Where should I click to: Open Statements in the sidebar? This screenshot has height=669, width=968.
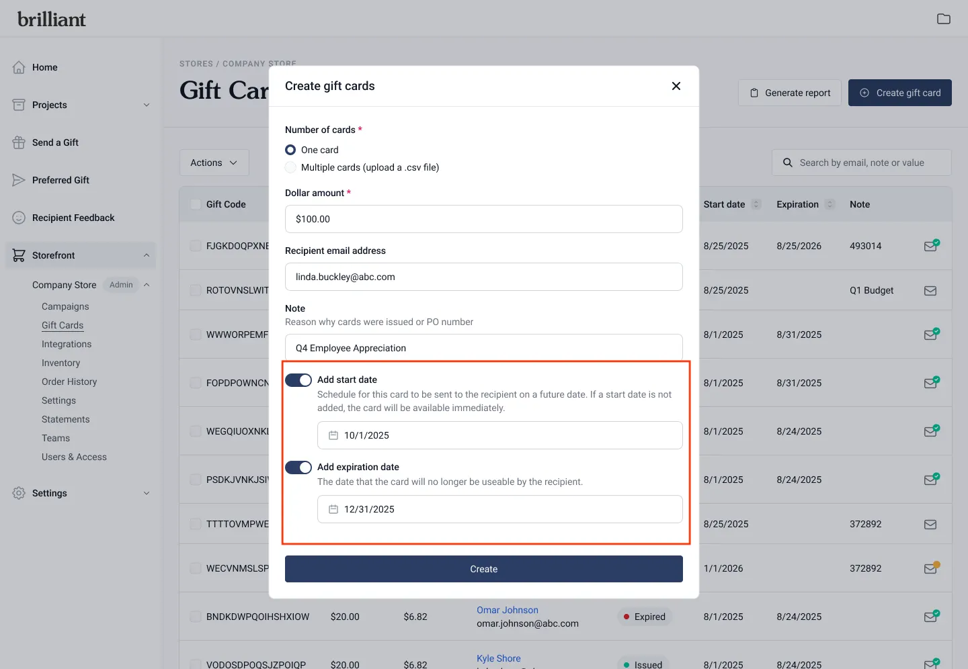point(65,419)
